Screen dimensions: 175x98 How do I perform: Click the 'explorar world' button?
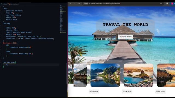126,37
